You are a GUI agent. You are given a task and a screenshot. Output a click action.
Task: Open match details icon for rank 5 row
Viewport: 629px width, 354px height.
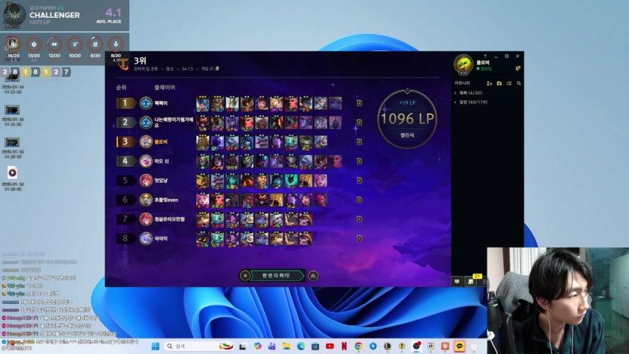pos(359,180)
